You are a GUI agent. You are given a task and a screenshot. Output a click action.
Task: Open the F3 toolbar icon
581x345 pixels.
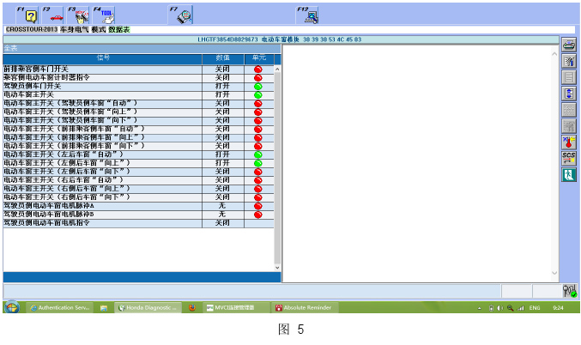click(78, 15)
